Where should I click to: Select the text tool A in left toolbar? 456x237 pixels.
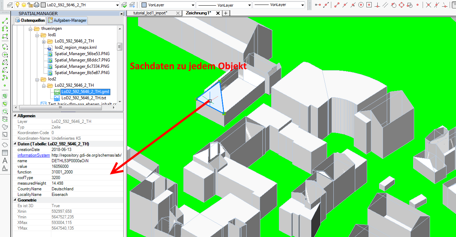[5, 160]
